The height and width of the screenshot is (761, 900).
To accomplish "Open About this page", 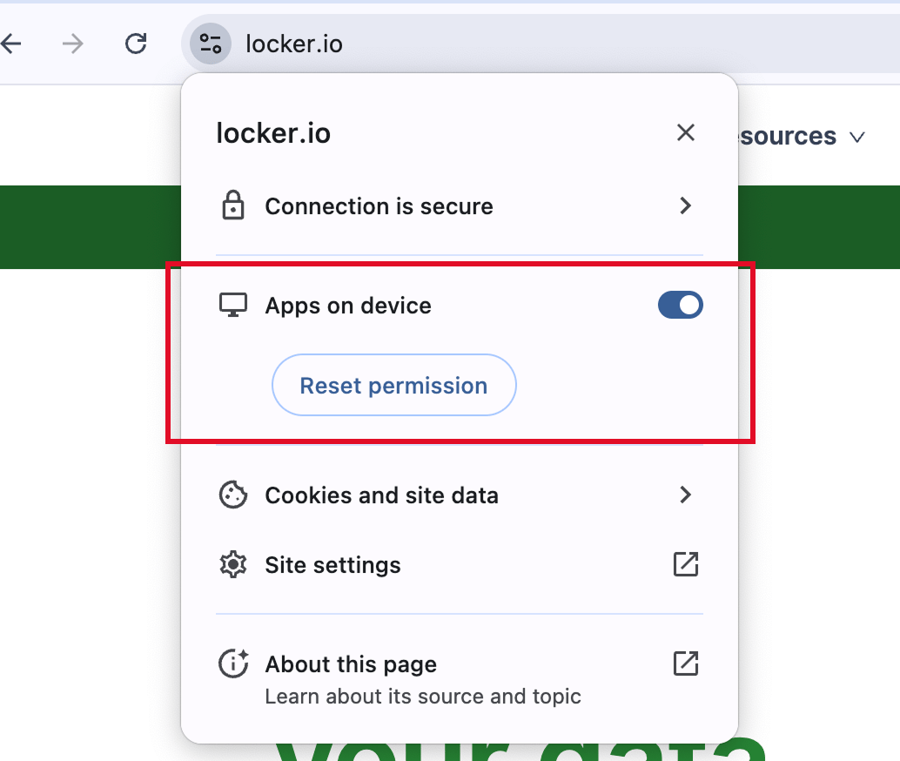I will pyautogui.click(x=460, y=679).
